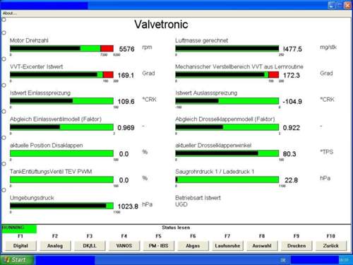Click the mg/stk unit label
353x265 pixels.
coord(328,47)
